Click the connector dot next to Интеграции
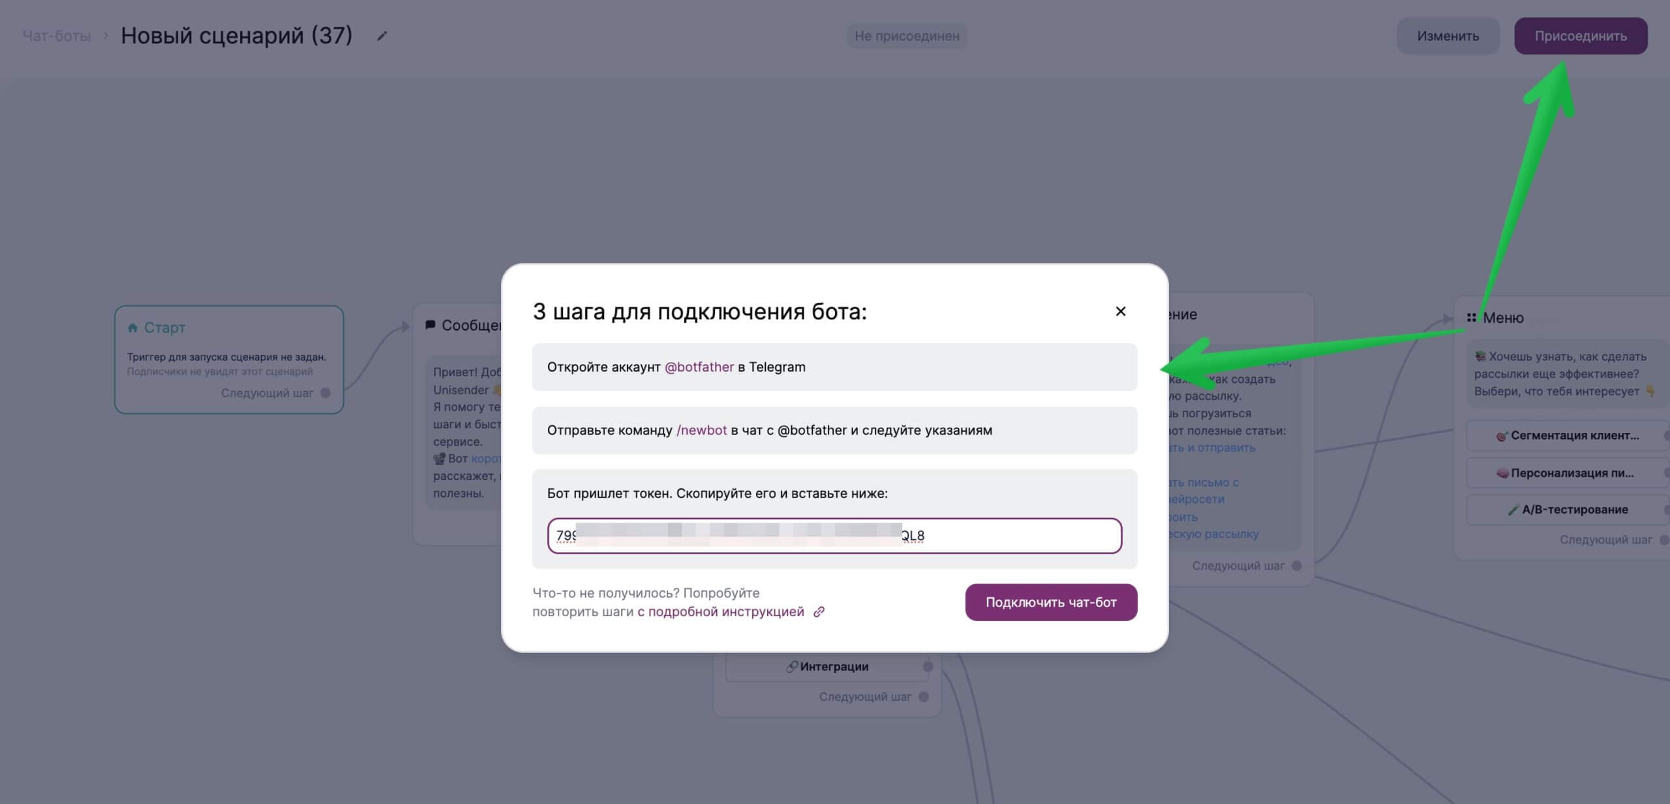 point(928,666)
